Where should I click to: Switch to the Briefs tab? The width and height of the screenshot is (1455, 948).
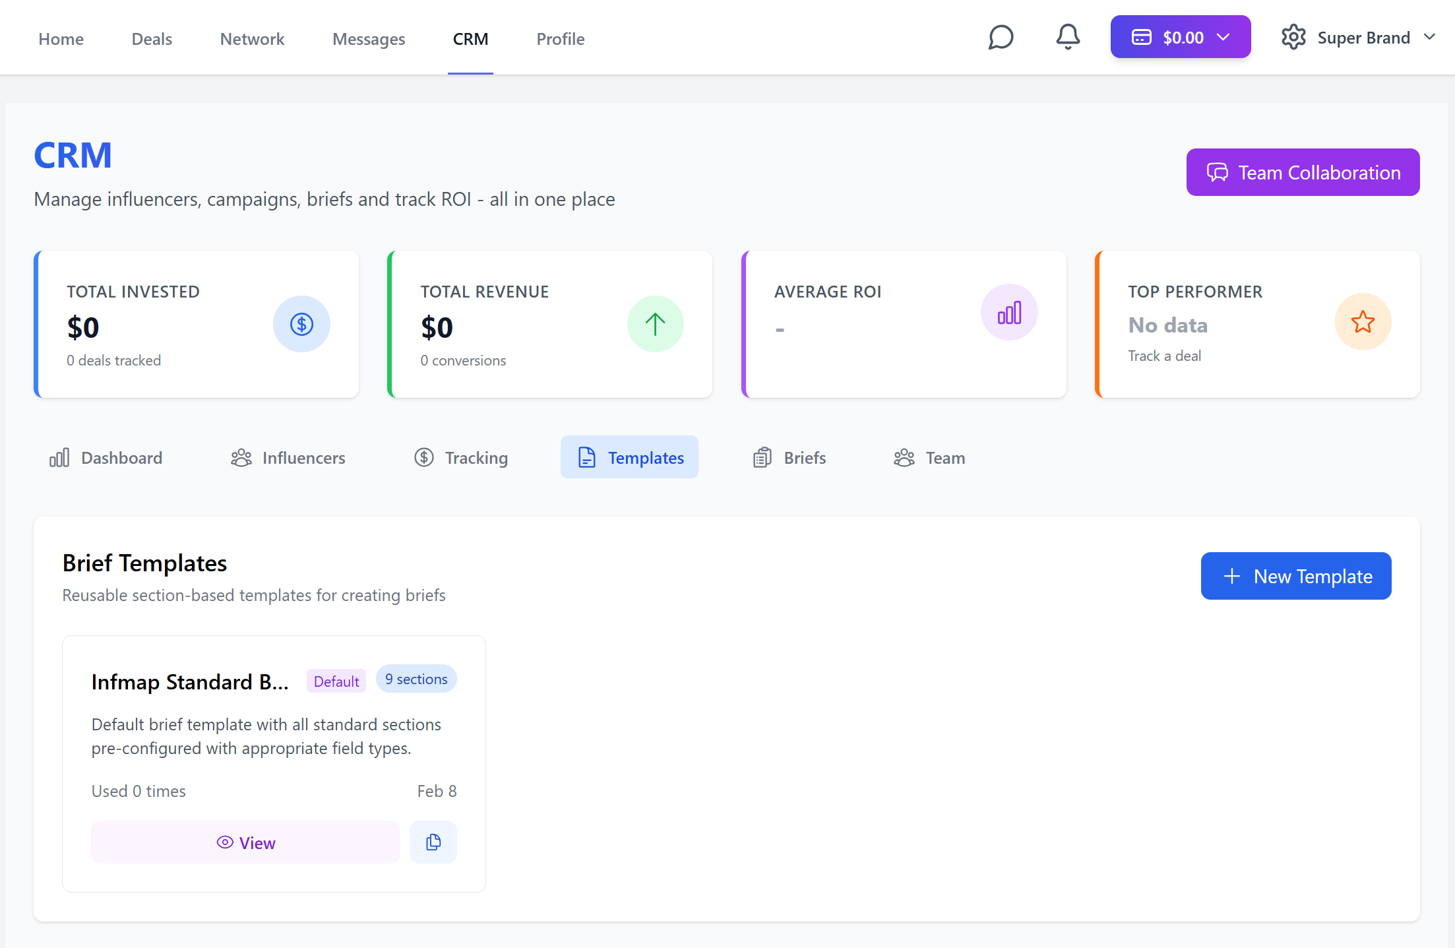point(789,457)
